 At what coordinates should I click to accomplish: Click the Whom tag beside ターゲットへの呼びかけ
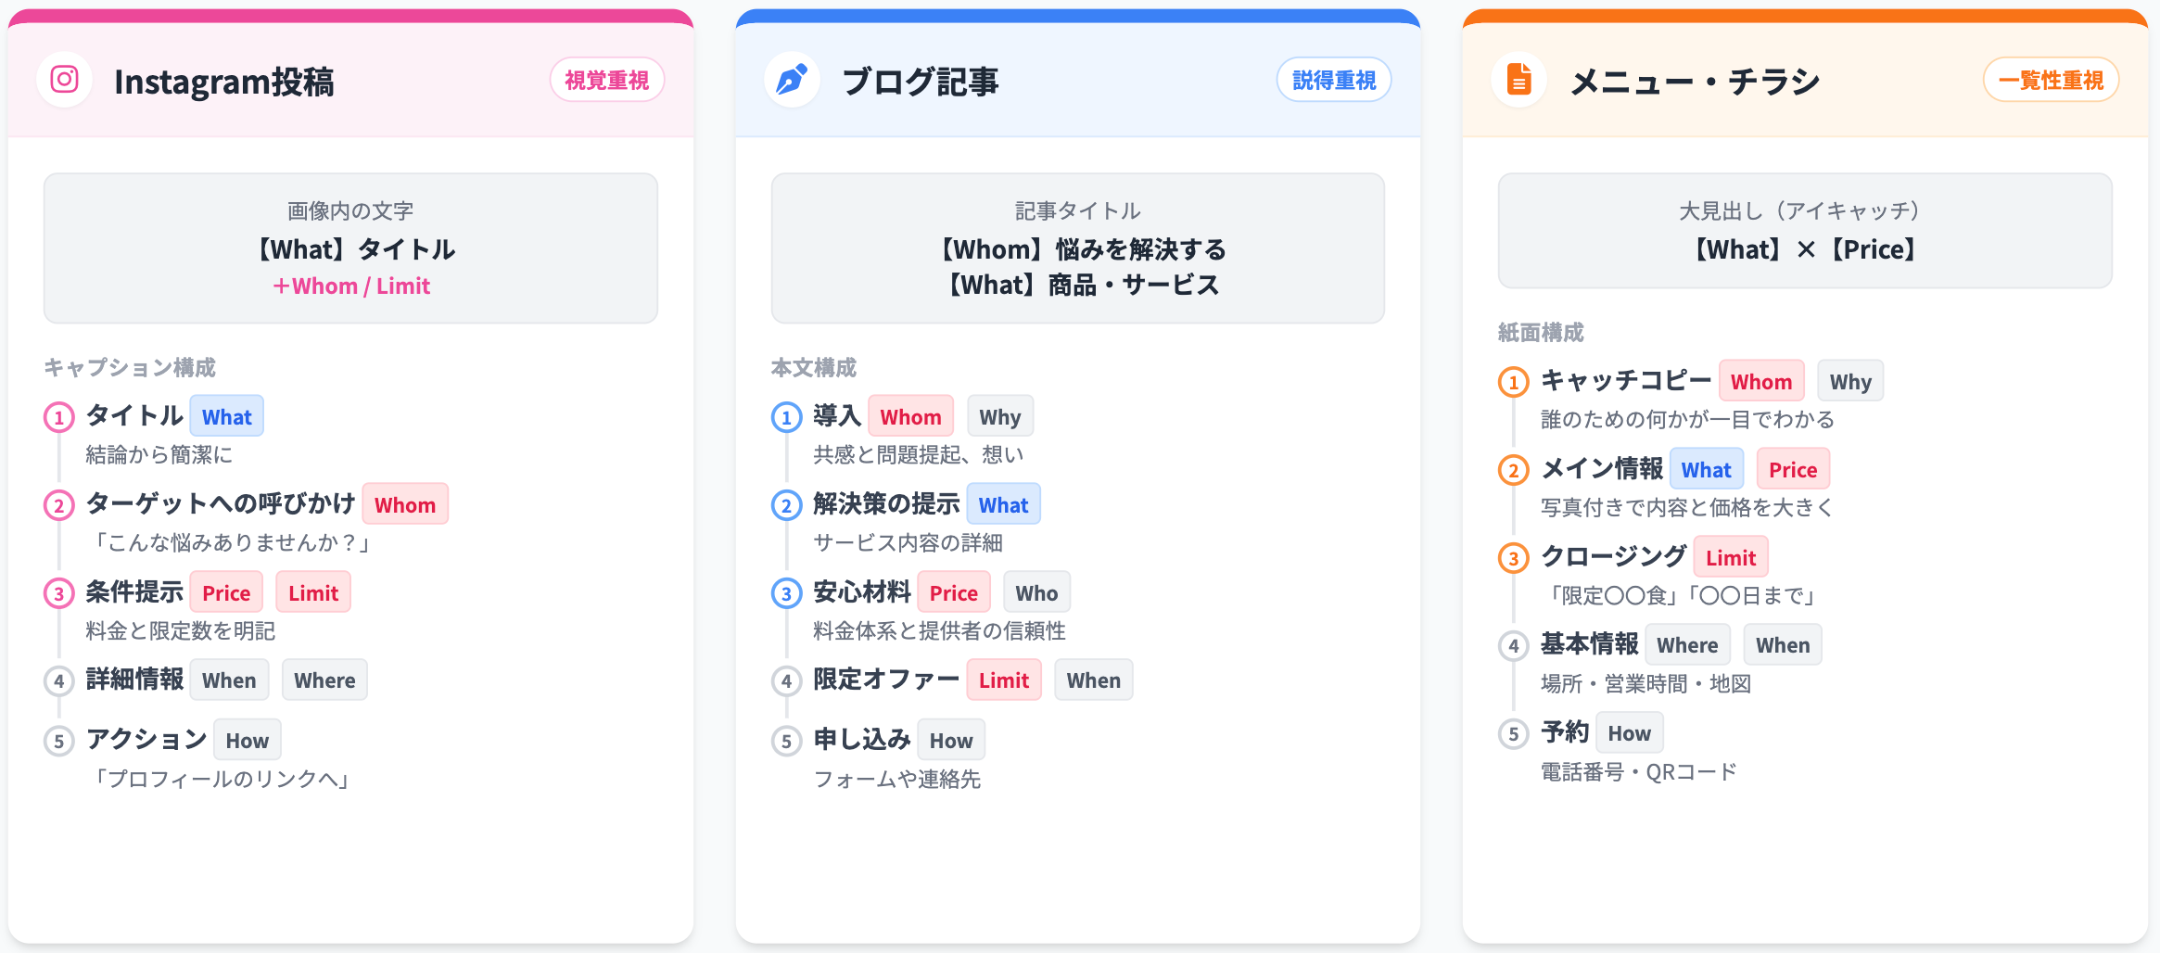pos(405,505)
